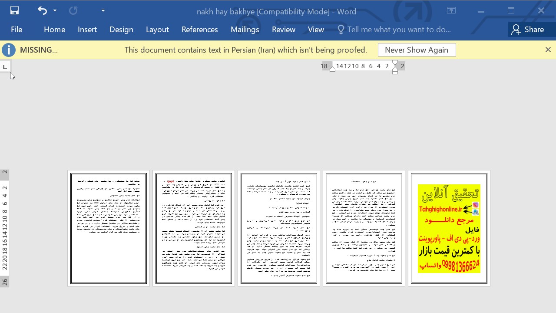Select the leftmost half-filled page
The height and width of the screenshot is (313, 556).
tap(109, 228)
